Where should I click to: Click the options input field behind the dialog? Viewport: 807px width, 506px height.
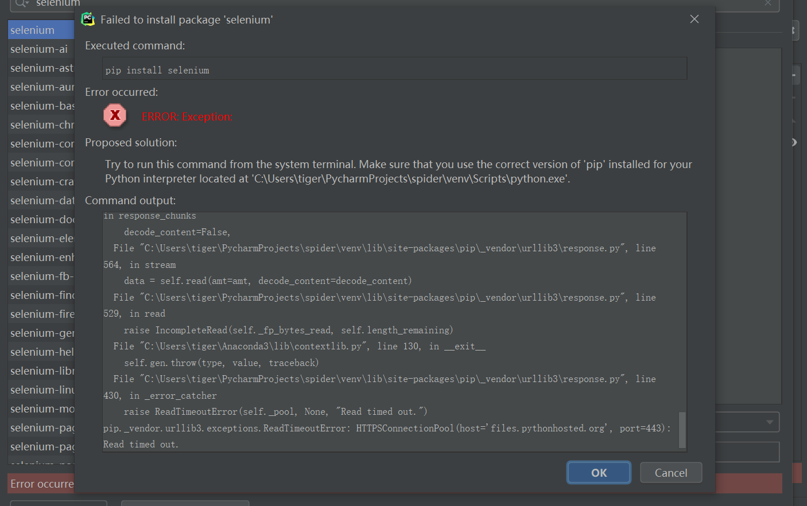(x=747, y=451)
